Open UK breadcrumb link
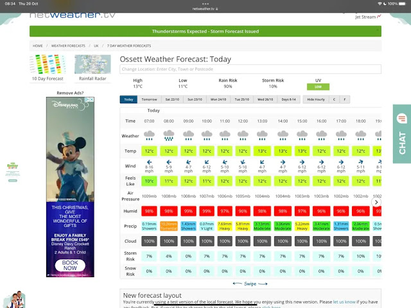 tap(96, 46)
